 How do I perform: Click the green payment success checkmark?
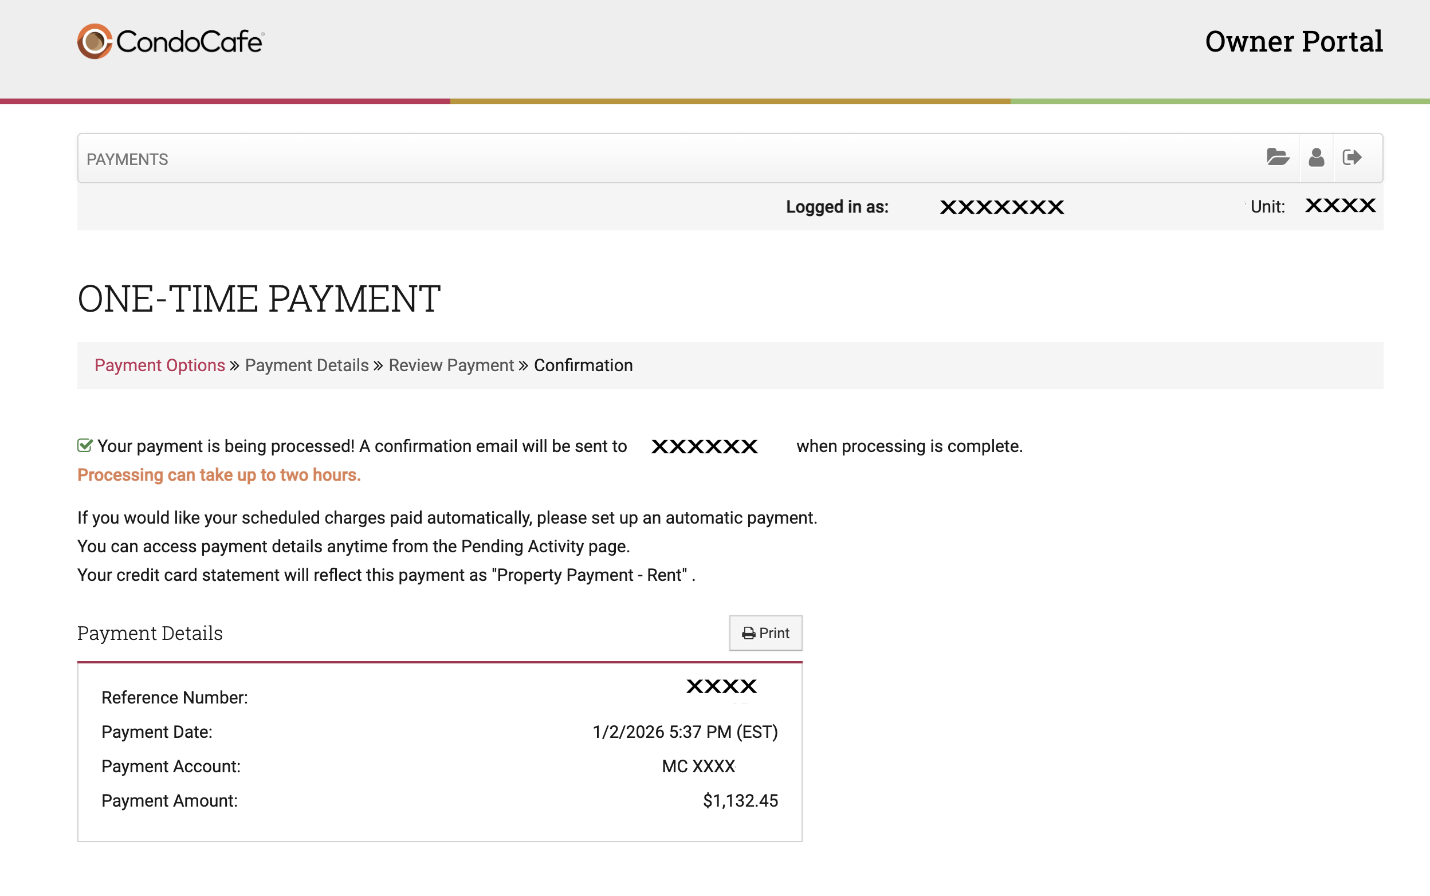click(85, 446)
